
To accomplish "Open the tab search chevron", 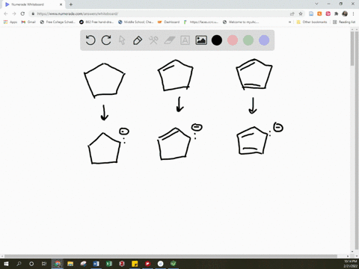I will (x=316, y=4).
